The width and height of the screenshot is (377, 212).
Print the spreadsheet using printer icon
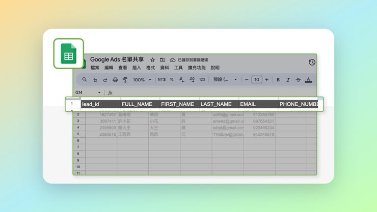click(115, 80)
